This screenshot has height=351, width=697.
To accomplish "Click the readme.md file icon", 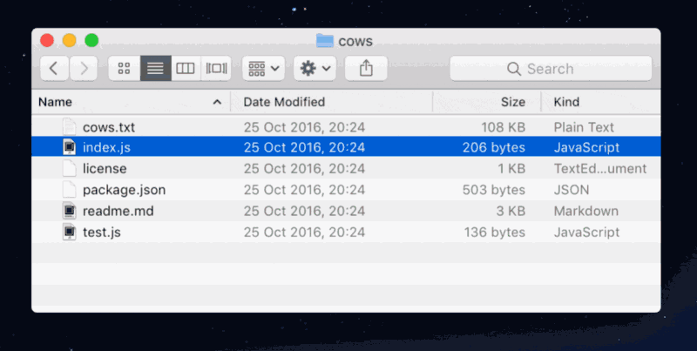I will [x=70, y=211].
